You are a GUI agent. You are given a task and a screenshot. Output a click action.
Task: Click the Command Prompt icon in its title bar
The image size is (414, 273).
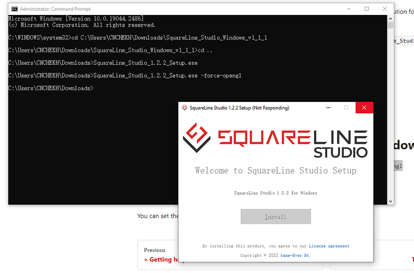pos(15,8)
